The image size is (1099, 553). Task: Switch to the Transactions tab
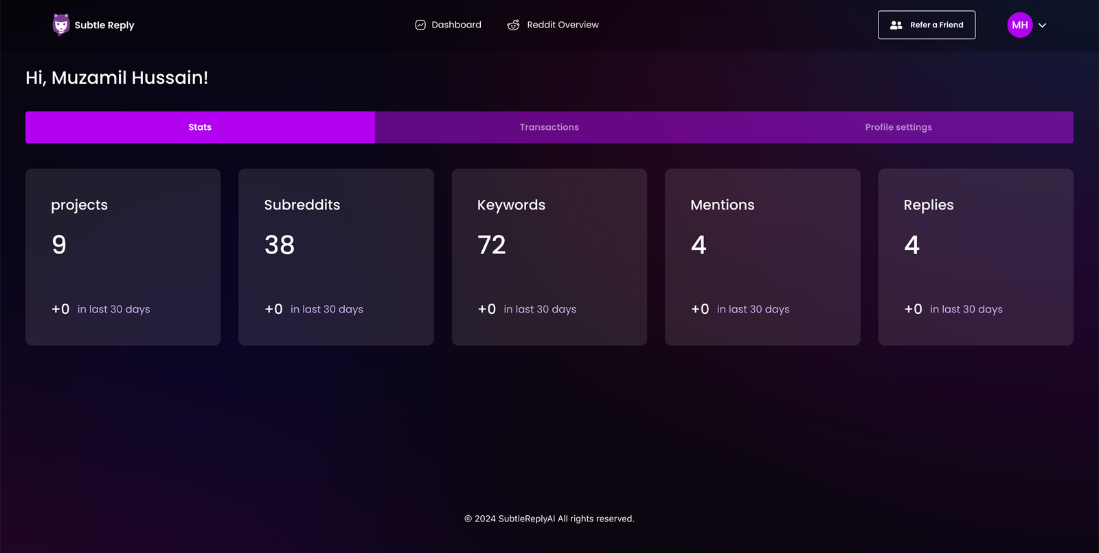point(549,127)
